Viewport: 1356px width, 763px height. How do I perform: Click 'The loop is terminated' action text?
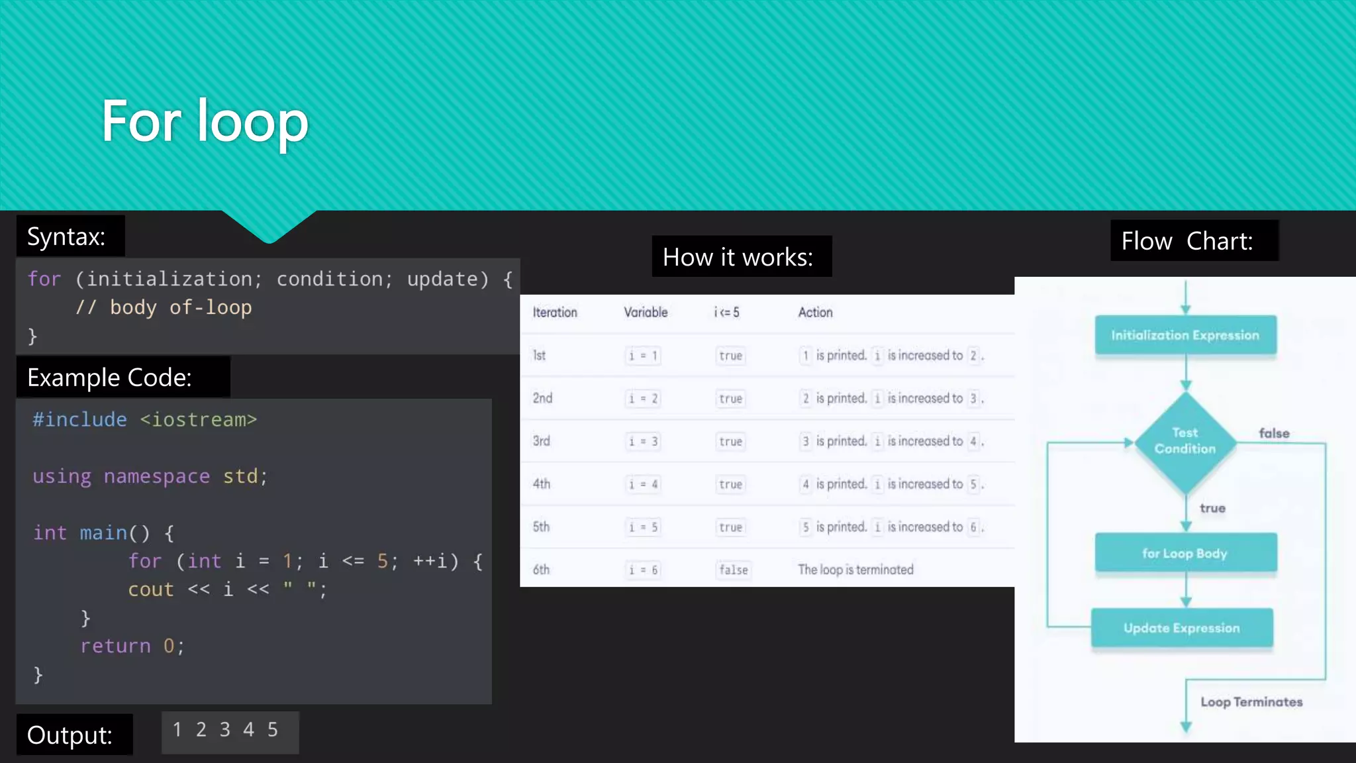(855, 570)
